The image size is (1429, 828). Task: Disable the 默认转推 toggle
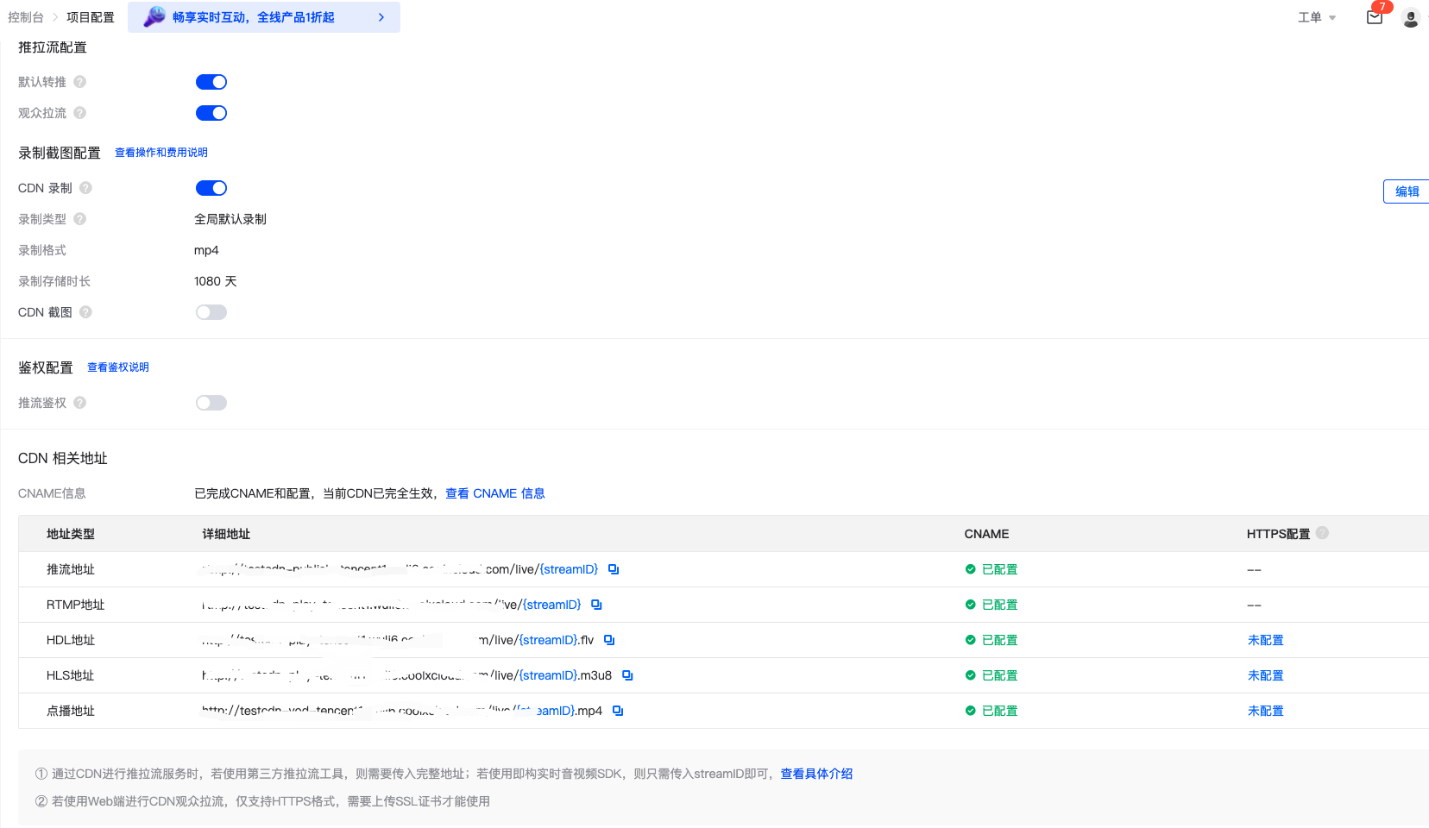[211, 82]
